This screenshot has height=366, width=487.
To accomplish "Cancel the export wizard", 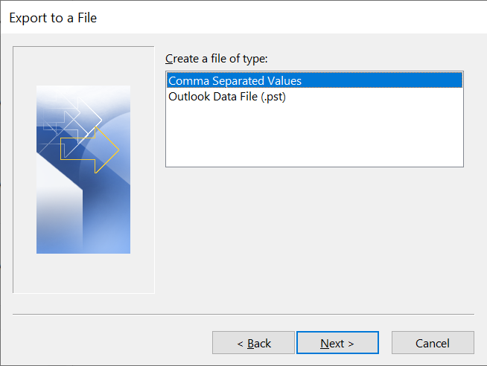I will tap(433, 343).
